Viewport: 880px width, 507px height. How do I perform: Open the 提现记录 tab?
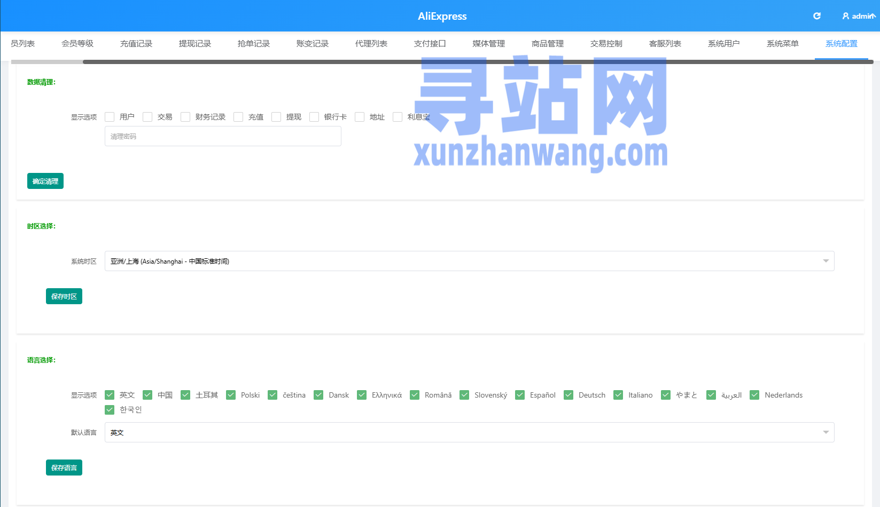click(195, 44)
